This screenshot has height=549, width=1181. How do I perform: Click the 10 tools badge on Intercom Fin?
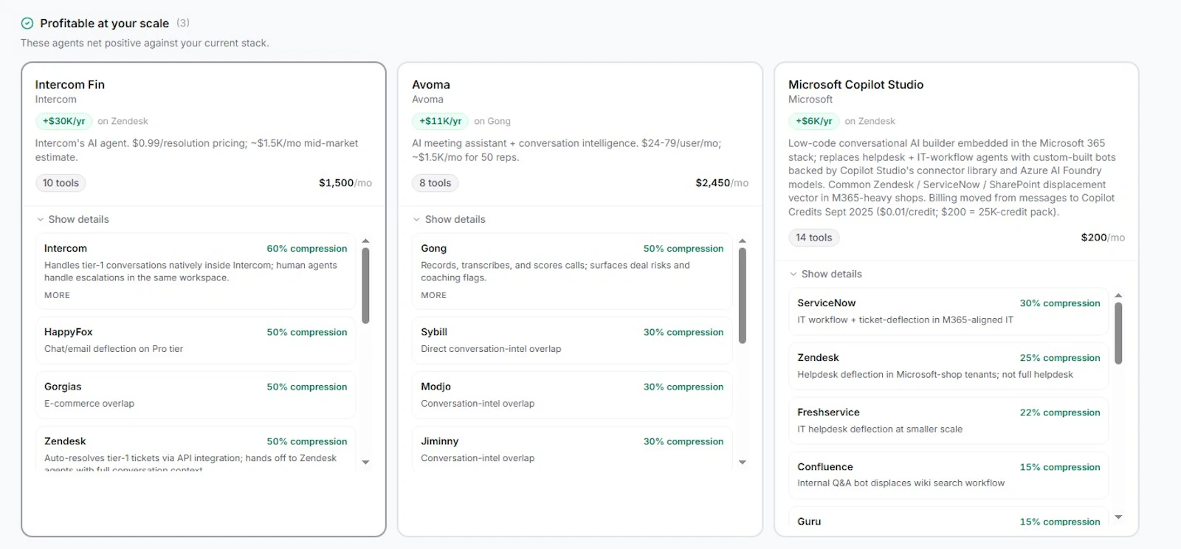(61, 183)
